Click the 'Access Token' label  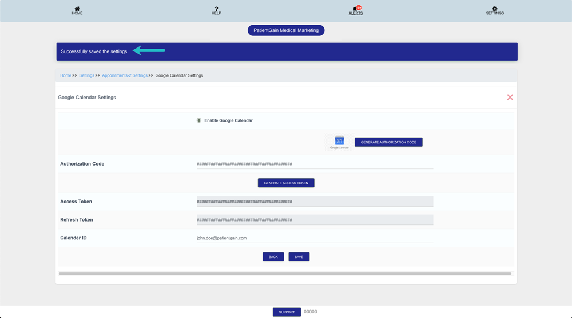[76, 202]
